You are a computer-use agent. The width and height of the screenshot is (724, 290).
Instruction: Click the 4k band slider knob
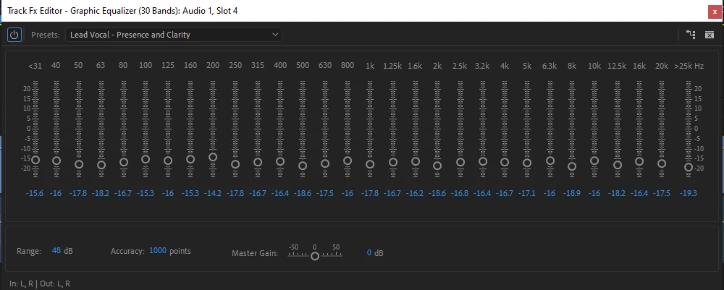[x=505, y=162]
